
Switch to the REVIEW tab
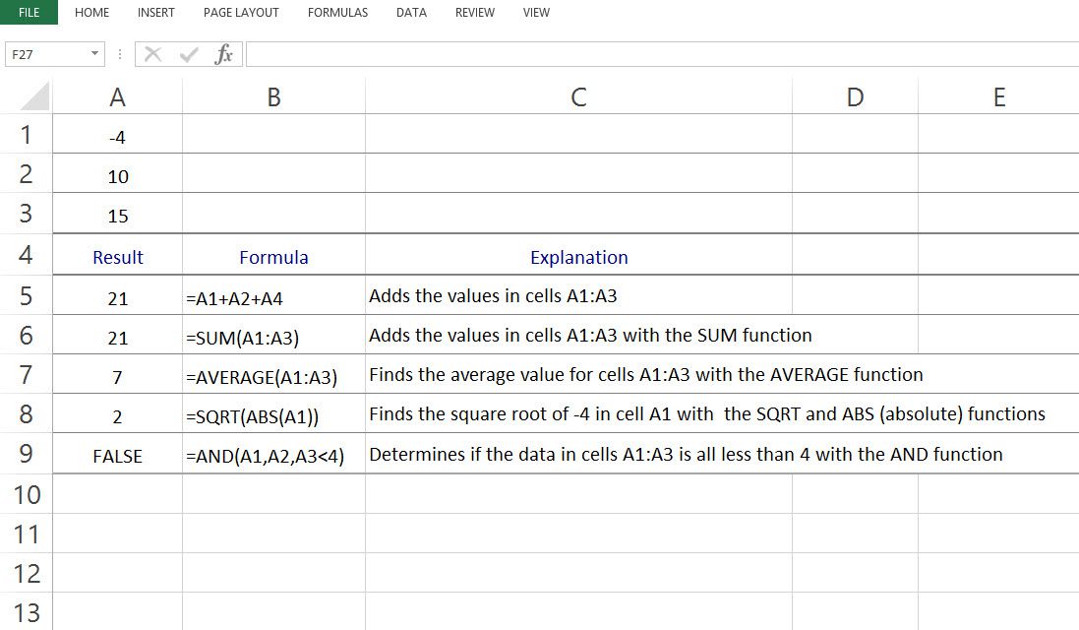point(474,13)
